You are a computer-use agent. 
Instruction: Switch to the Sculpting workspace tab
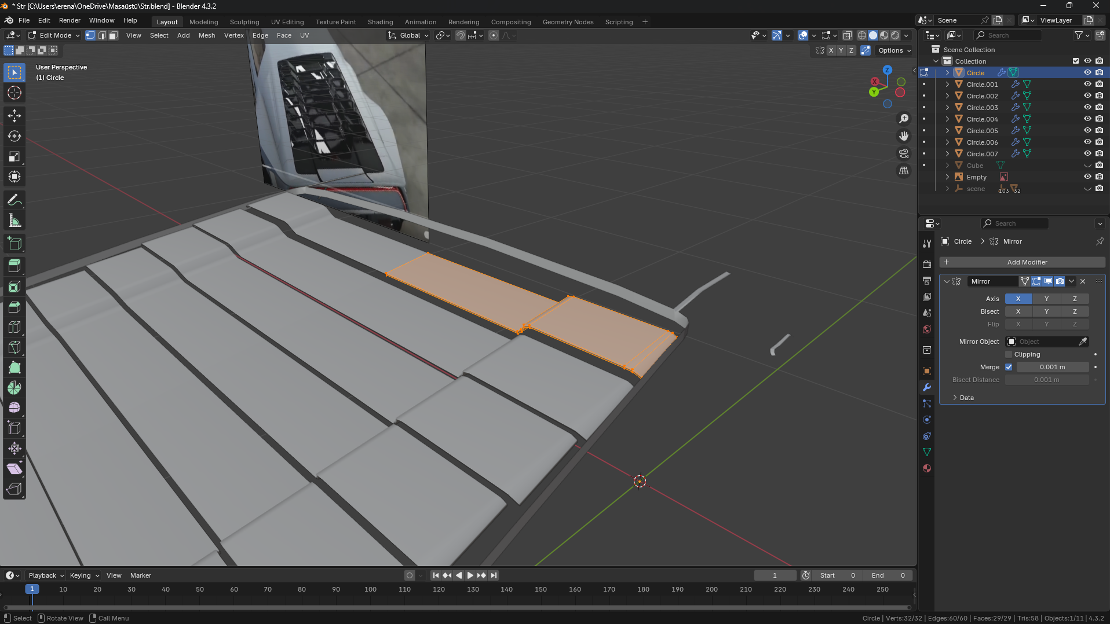point(244,22)
